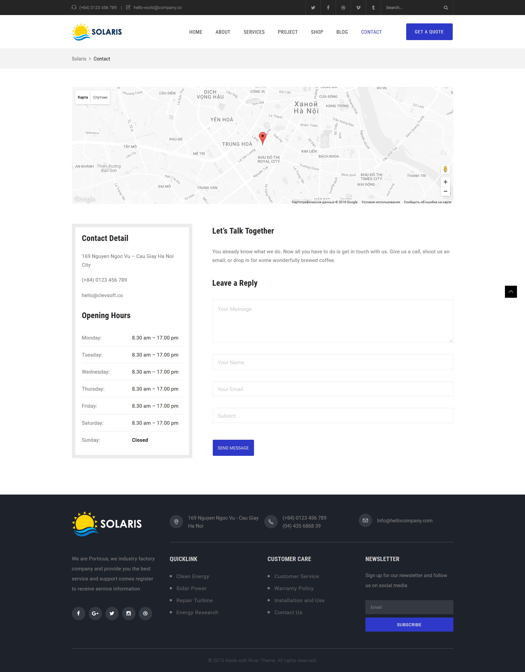This screenshot has width=525, height=672.
Task: Click the Solaris breadcrumb link
Action: 79,59
